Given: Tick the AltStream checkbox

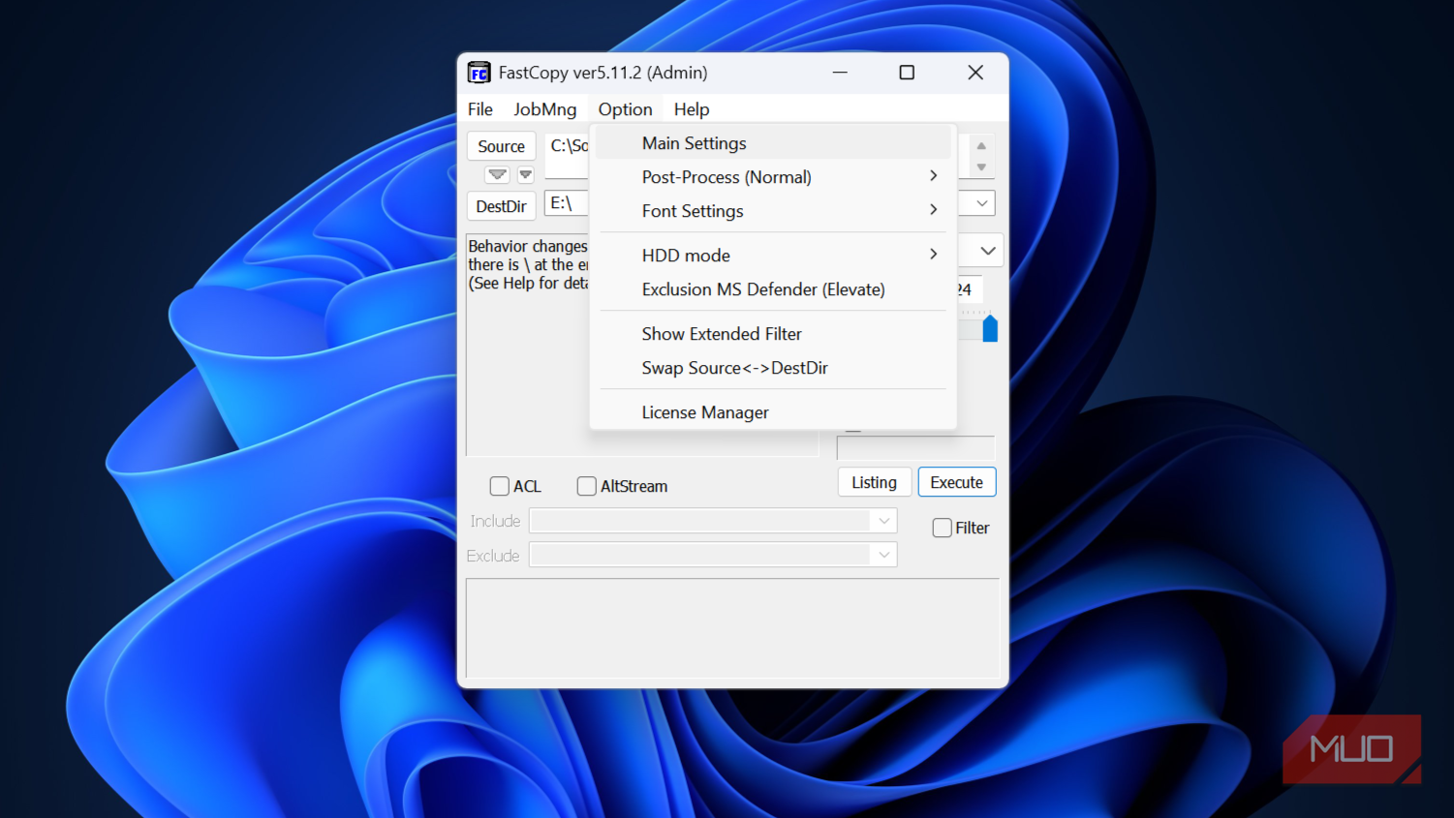Looking at the screenshot, I should point(586,486).
